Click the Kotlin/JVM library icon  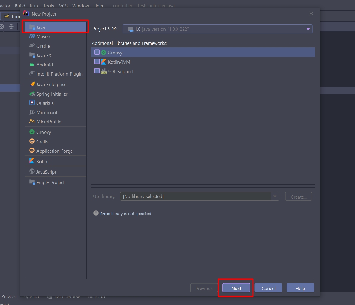tap(103, 62)
